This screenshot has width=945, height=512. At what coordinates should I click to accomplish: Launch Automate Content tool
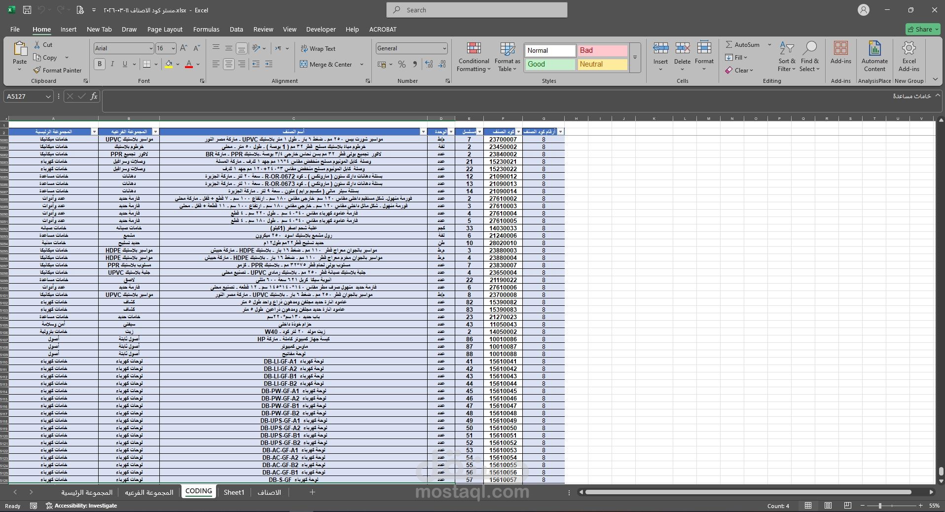click(x=874, y=57)
